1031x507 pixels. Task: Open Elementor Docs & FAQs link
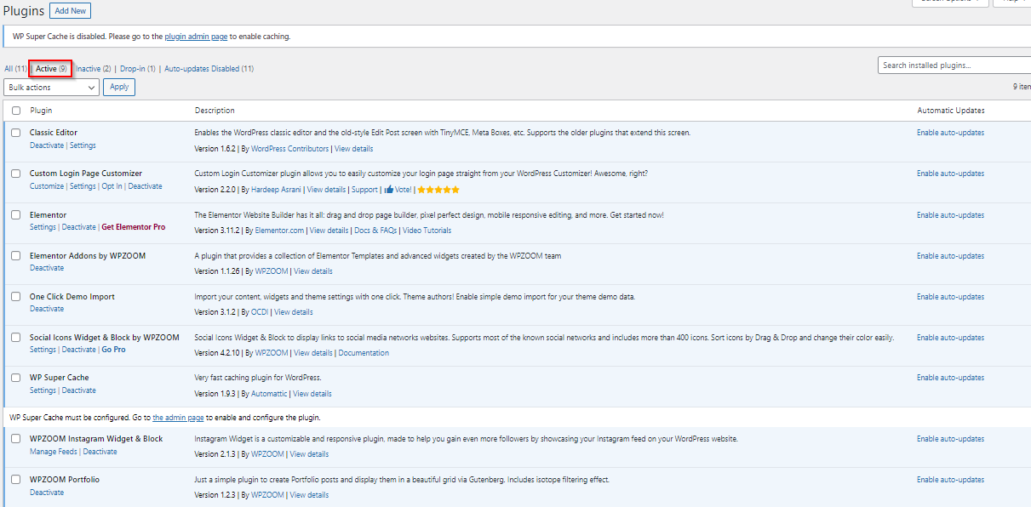tap(375, 231)
